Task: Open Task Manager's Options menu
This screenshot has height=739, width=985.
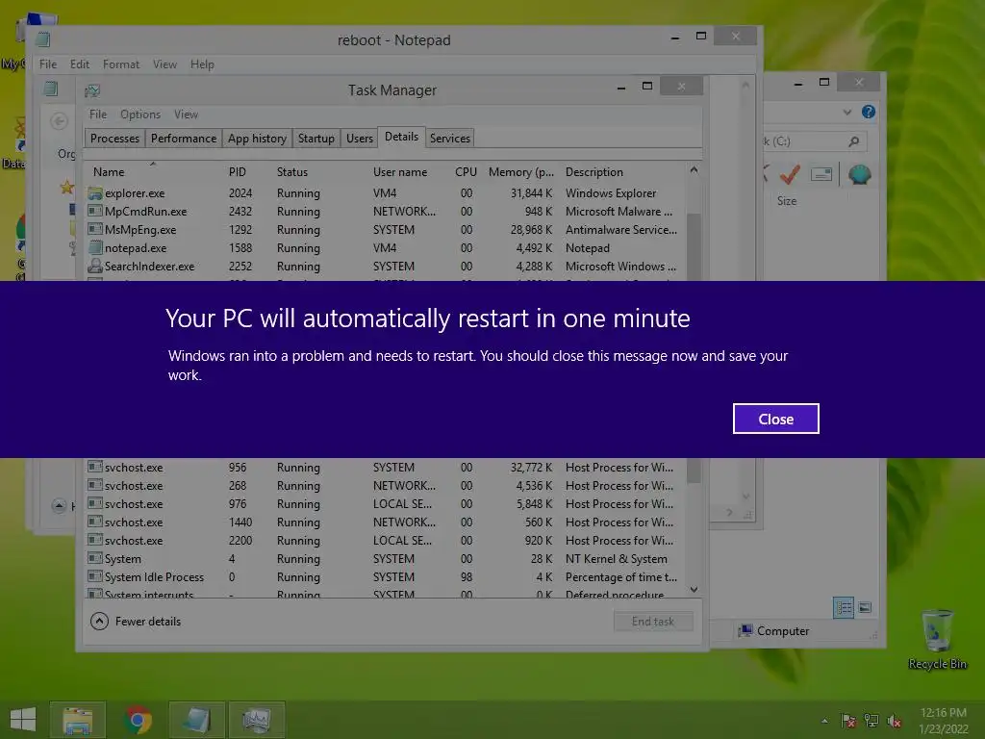Action: click(140, 115)
